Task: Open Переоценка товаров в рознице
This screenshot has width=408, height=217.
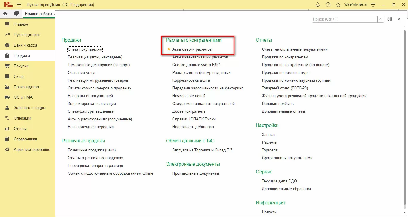Action: [x=95, y=165]
